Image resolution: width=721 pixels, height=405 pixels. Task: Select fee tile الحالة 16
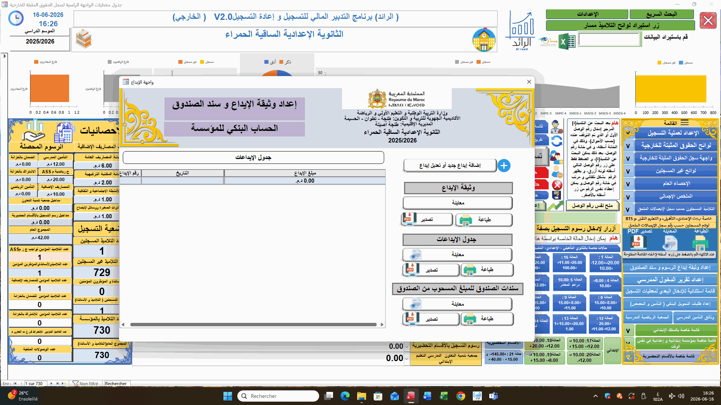569,262
